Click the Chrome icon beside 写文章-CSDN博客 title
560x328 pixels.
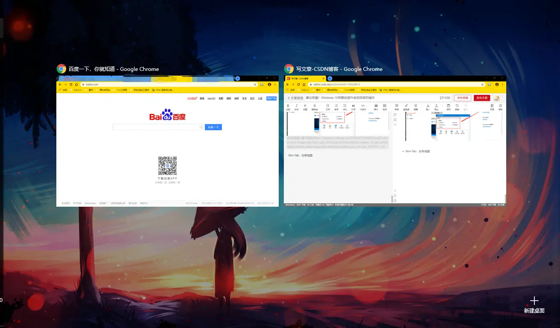(x=289, y=69)
